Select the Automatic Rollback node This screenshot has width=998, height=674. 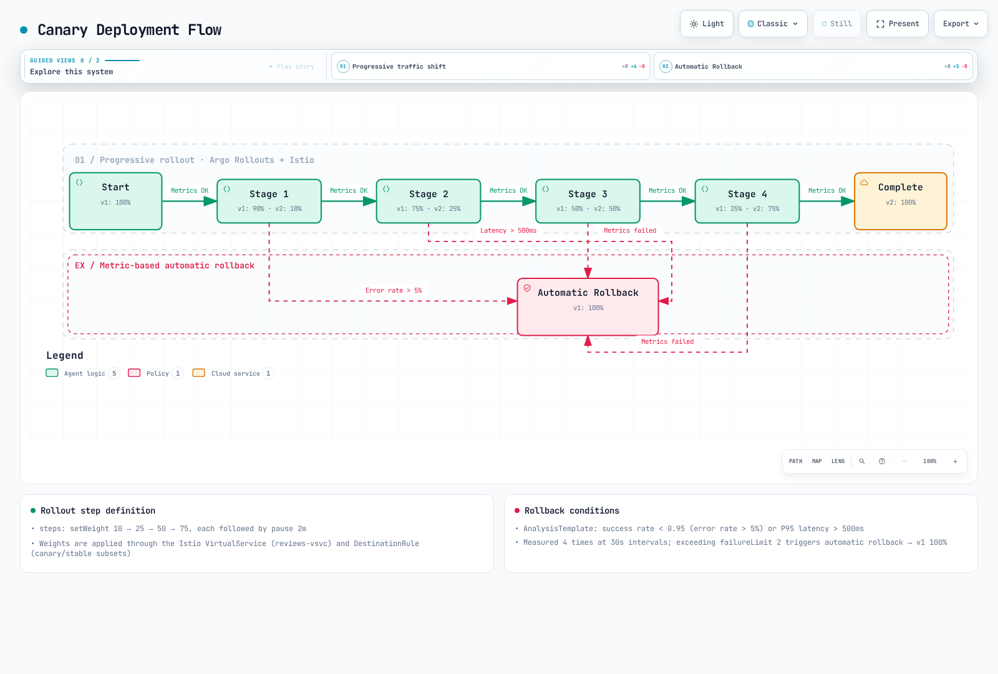pos(588,306)
